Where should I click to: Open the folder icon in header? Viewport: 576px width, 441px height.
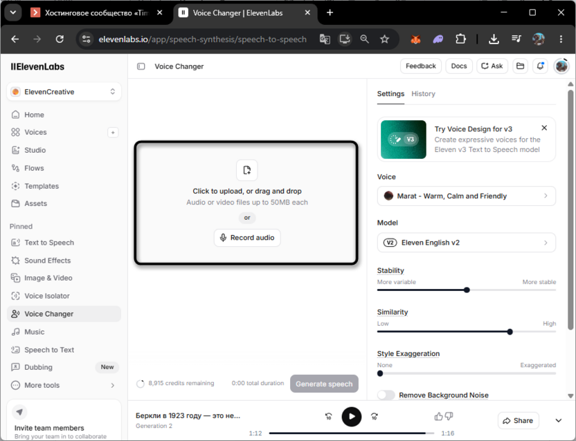tap(520, 66)
